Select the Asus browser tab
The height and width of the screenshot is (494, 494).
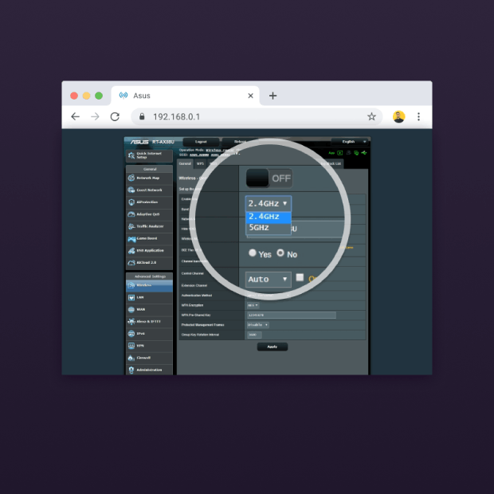pyautogui.click(x=183, y=96)
